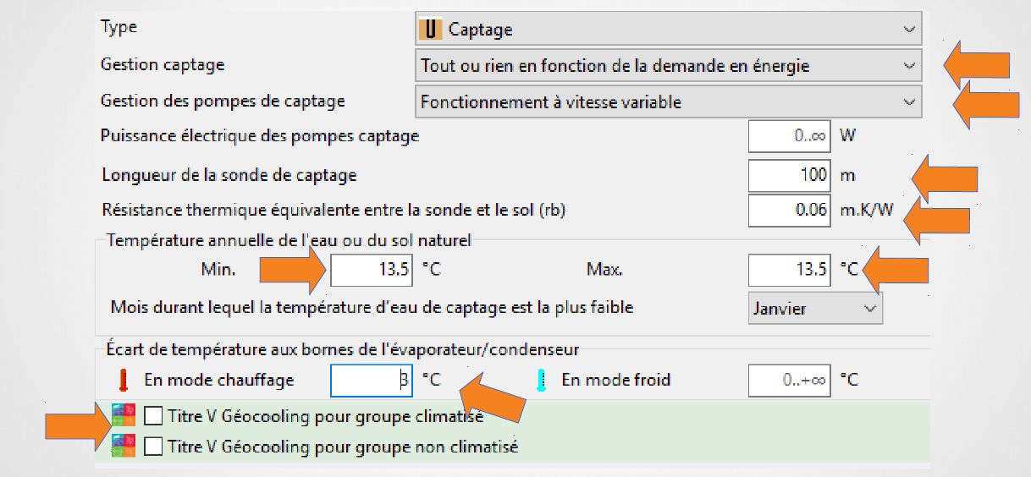This screenshot has width=1031, height=477.
Task: Click the red thermometer icon for heating mode
Action: click(x=124, y=381)
